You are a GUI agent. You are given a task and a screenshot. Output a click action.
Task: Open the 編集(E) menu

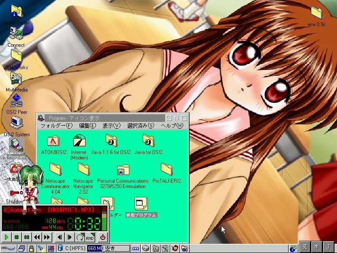click(88, 126)
